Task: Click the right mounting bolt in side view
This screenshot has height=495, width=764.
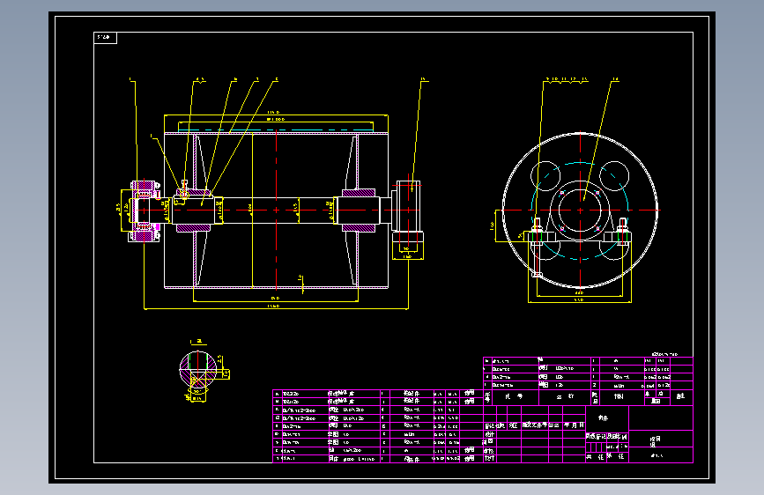Action: (623, 232)
